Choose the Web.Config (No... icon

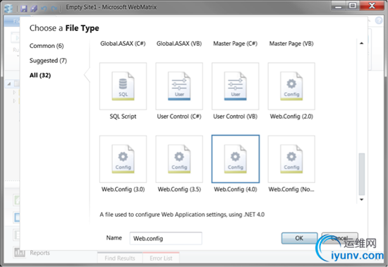pyautogui.click(x=291, y=159)
